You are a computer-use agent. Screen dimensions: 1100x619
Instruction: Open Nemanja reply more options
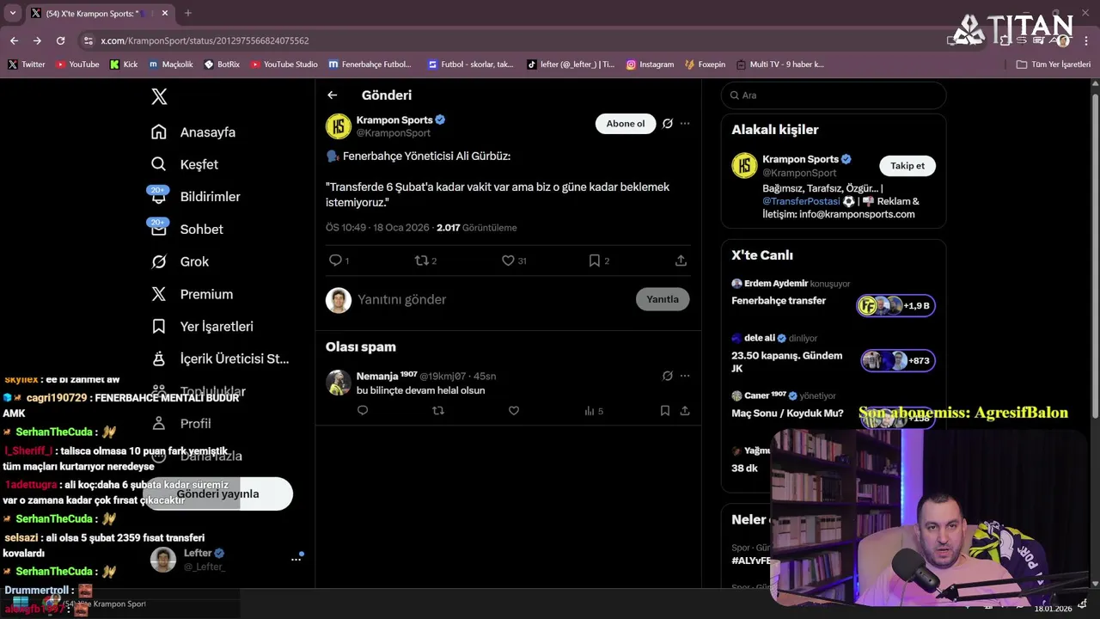pyautogui.click(x=685, y=376)
